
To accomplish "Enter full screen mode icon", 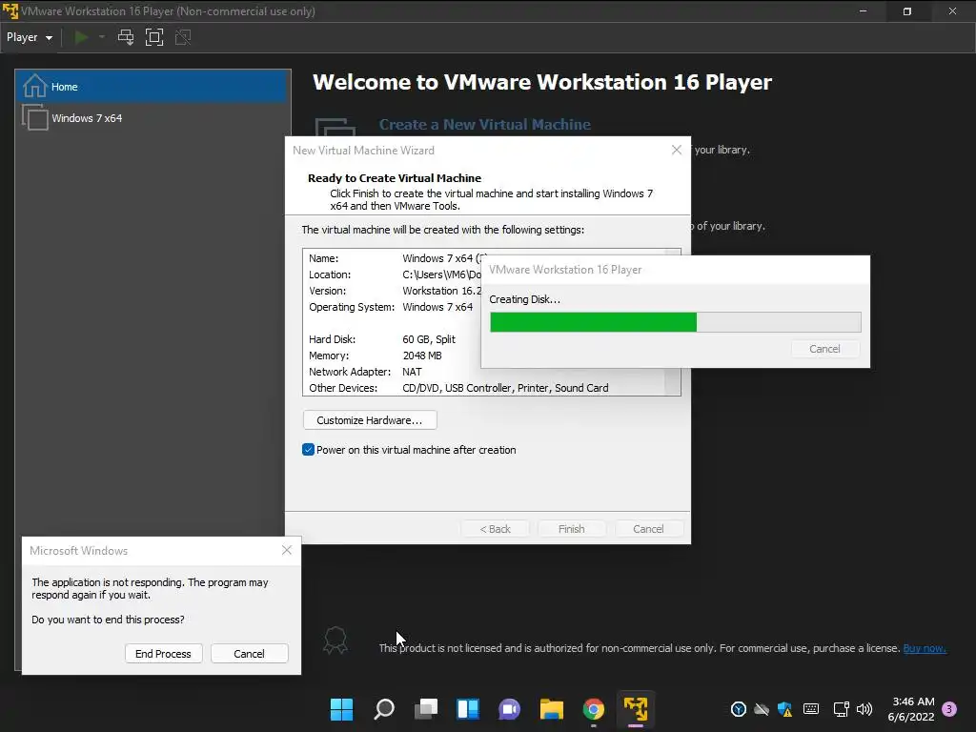I will click(x=154, y=37).
